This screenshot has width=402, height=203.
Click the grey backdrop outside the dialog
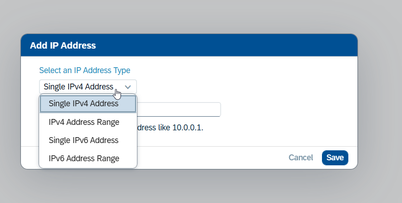point(380,100)
